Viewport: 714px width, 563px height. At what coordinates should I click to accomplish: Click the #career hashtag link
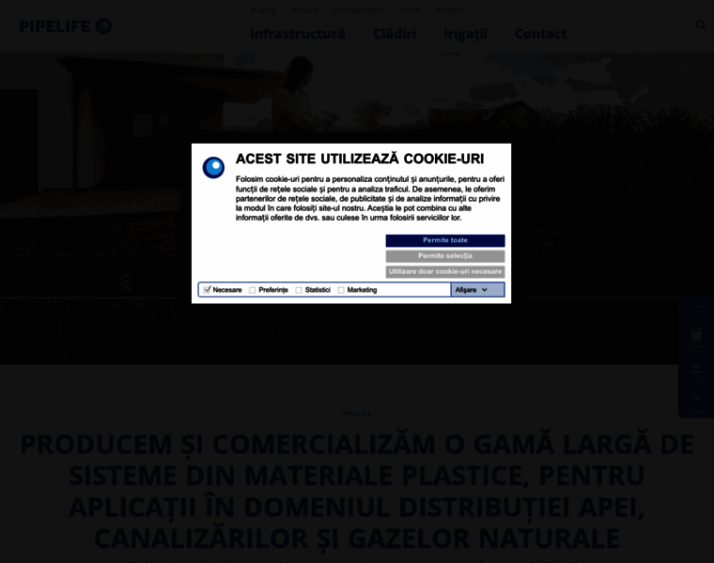[450, 10]
